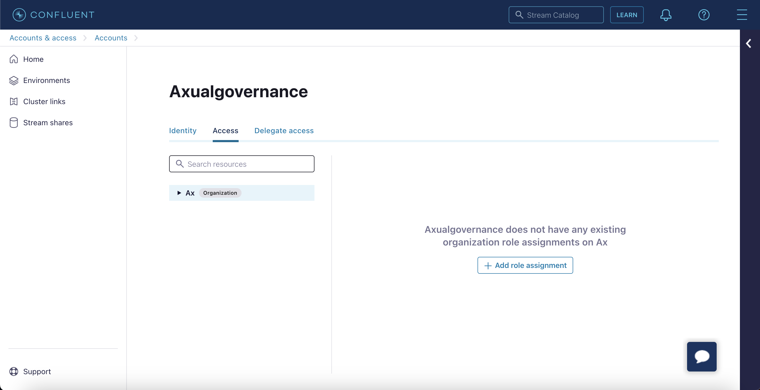
Task: Click the Cluster links icon
Action: (x=13, y=101)
